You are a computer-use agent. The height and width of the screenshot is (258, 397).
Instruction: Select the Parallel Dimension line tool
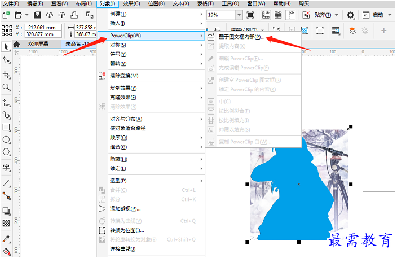[x=6, y=183]
